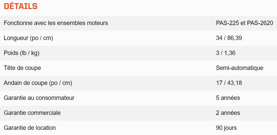Click the DÉTAILS heading
This screenshot has height=135, width=277.
pos(20,6)
